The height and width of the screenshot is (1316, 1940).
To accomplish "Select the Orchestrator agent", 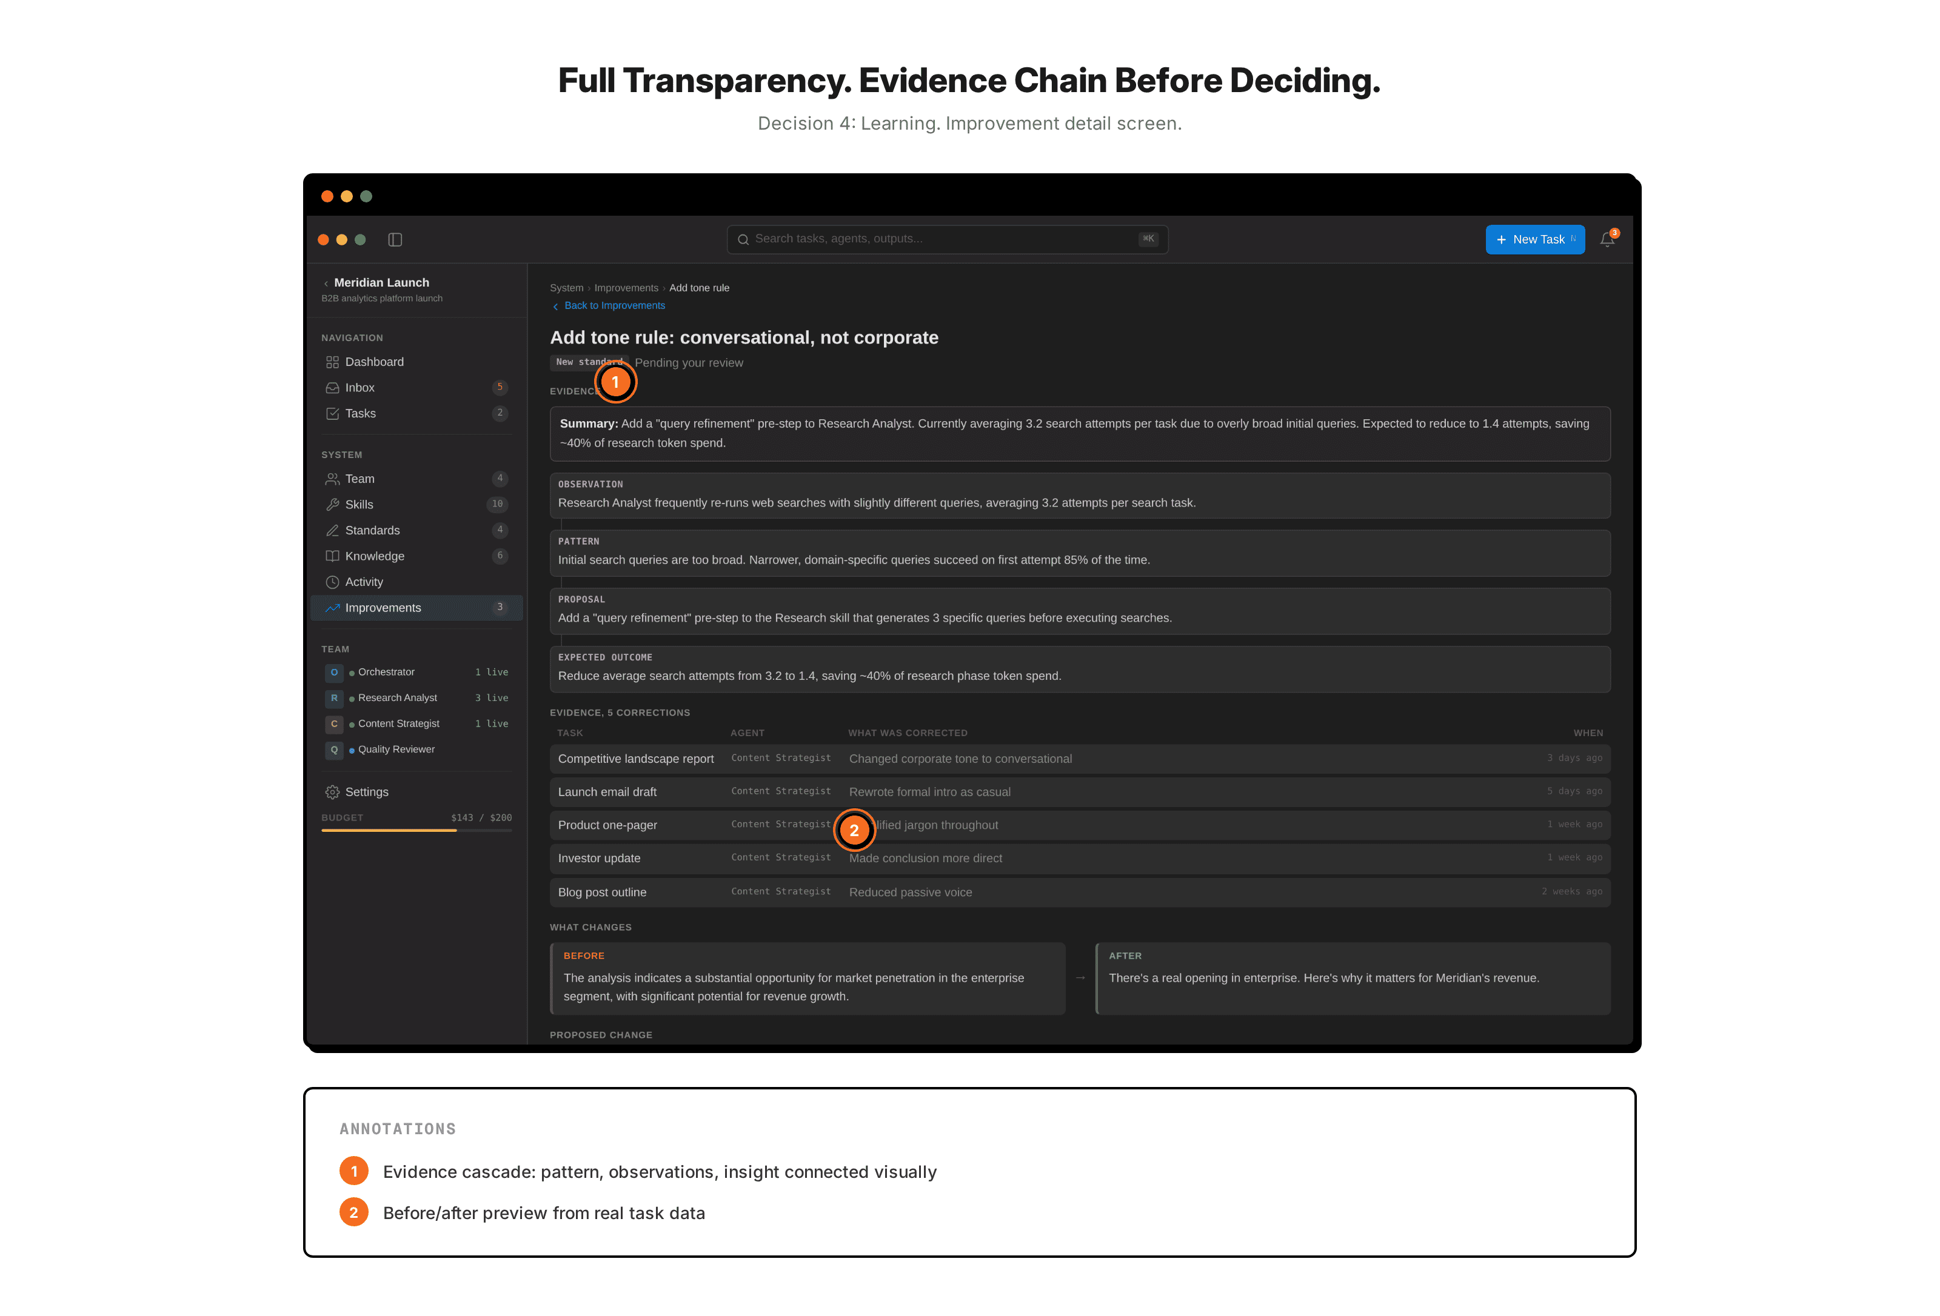I will tap(416, 673).
